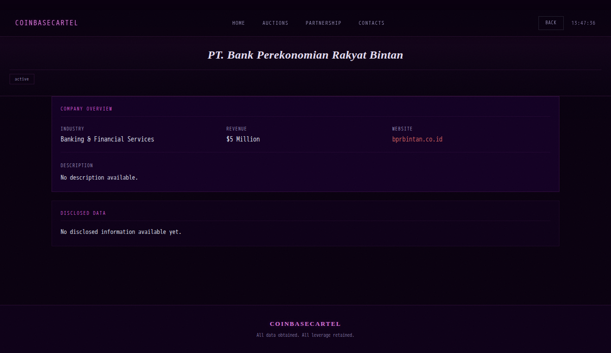This screenshot has height=353, width=611.
Task: Select the No disclosed information available yet text
Action: pos(121,232)
